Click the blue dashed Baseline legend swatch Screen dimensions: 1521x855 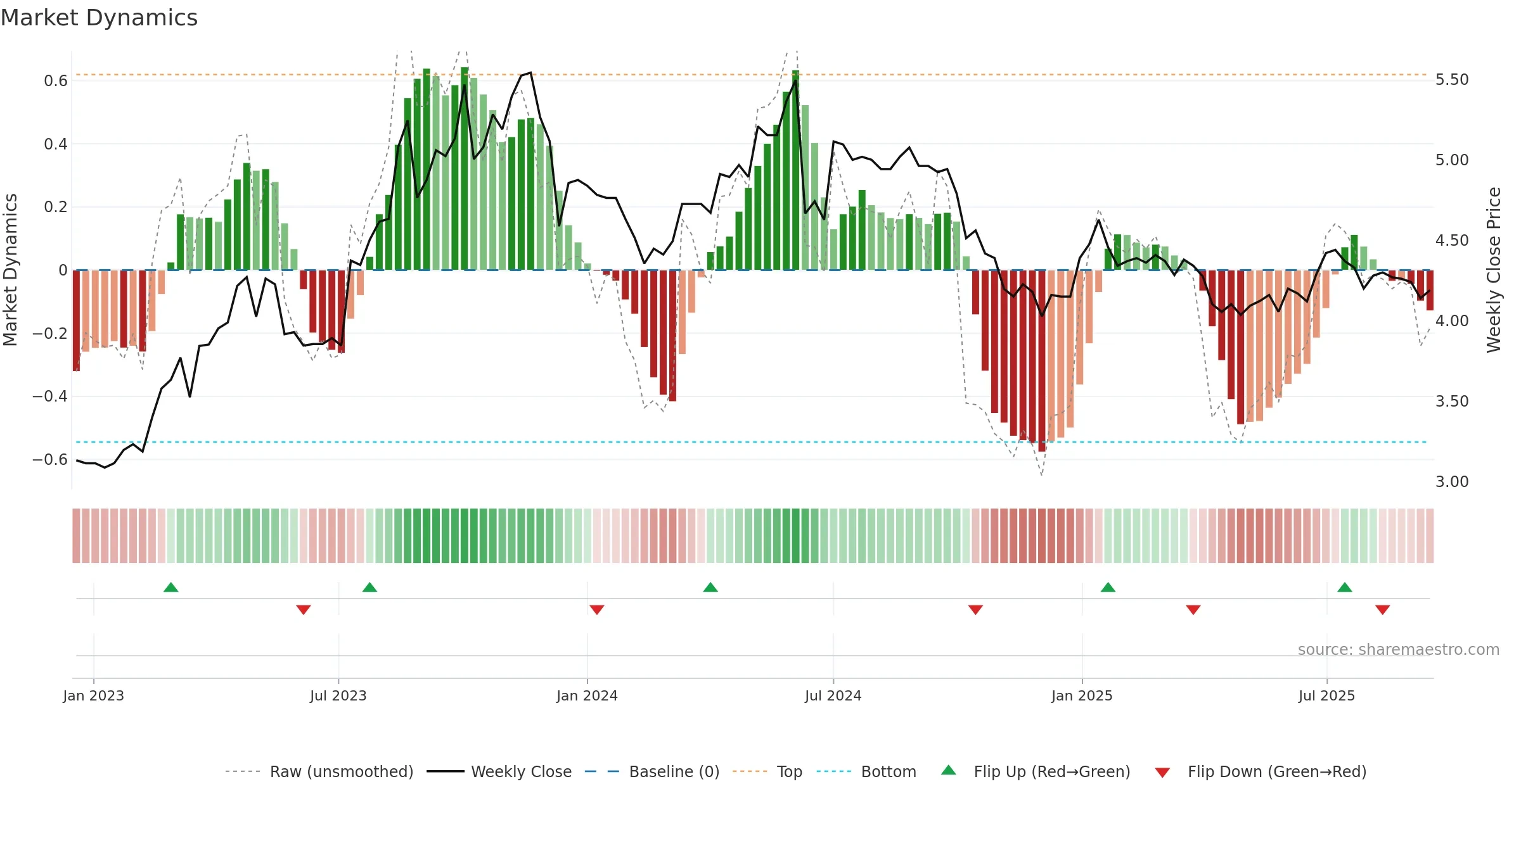602,771
